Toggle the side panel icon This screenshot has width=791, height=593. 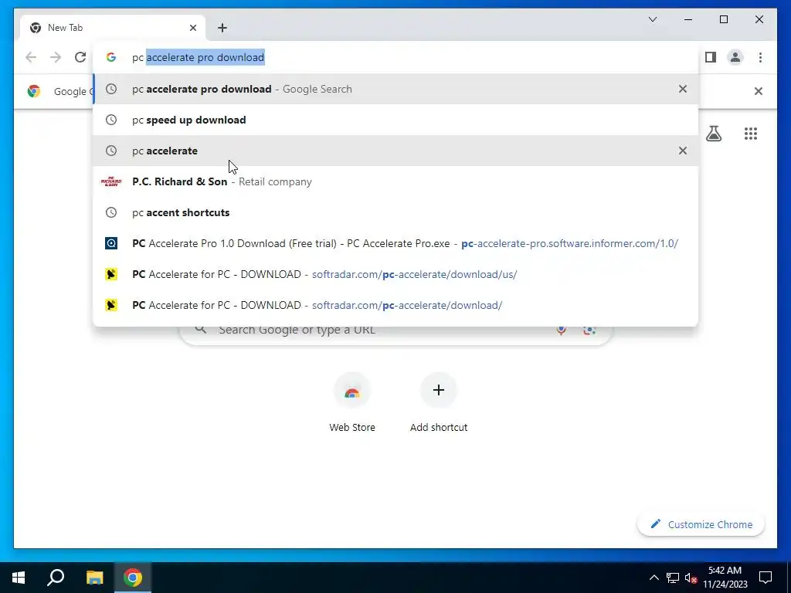tap(711, 57)
